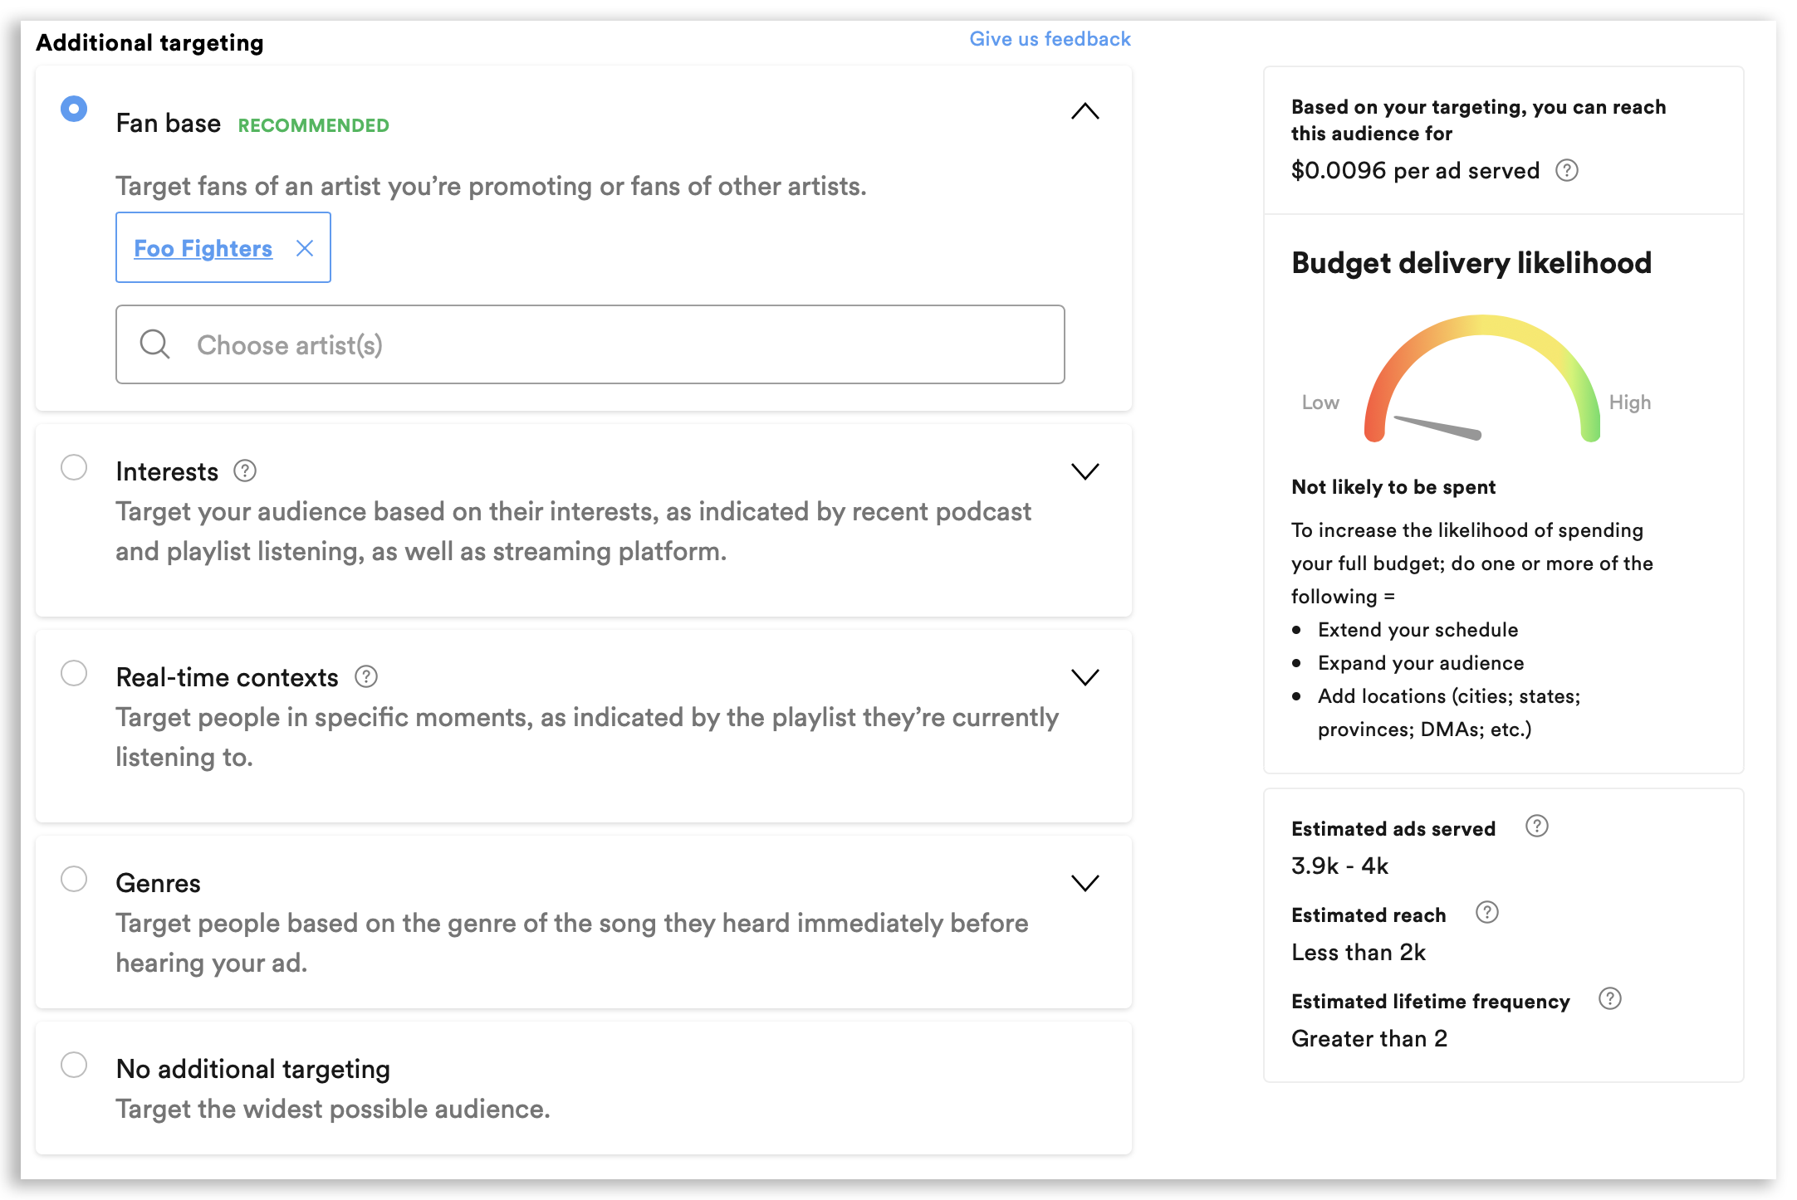Click the Less than 2k reach value

pos(1359,952)
